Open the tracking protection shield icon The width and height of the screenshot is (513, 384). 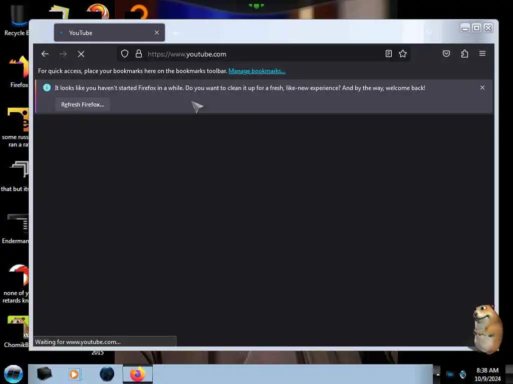point(125,53)
